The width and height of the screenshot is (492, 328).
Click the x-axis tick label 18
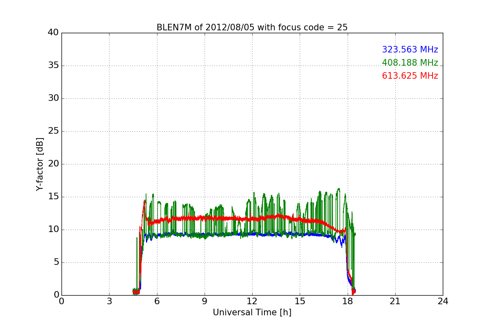coord(348,301)
